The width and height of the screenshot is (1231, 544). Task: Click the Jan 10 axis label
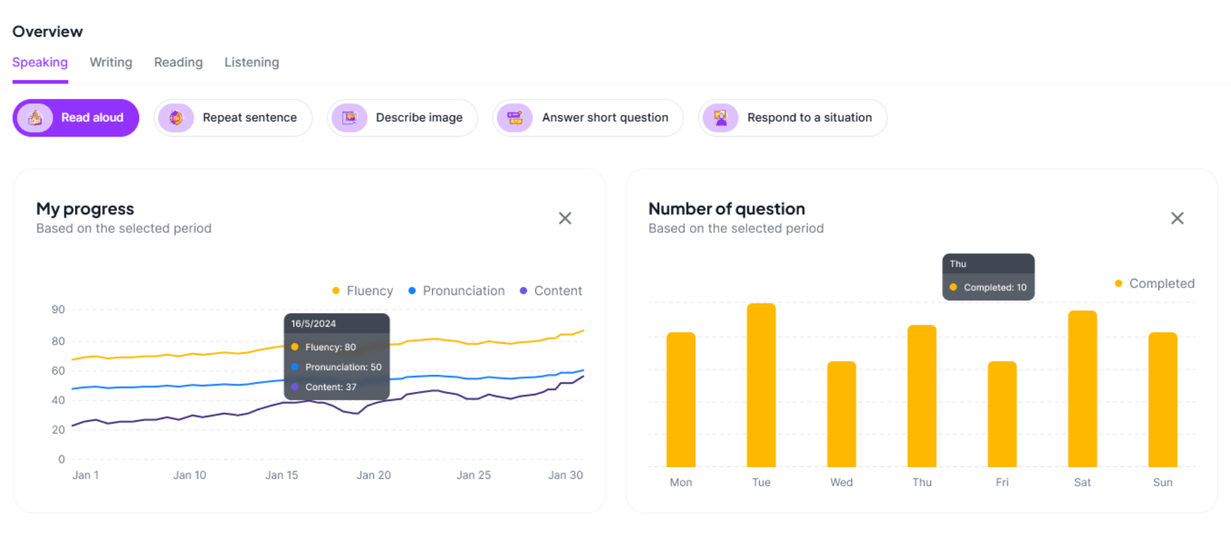point(190,475)
